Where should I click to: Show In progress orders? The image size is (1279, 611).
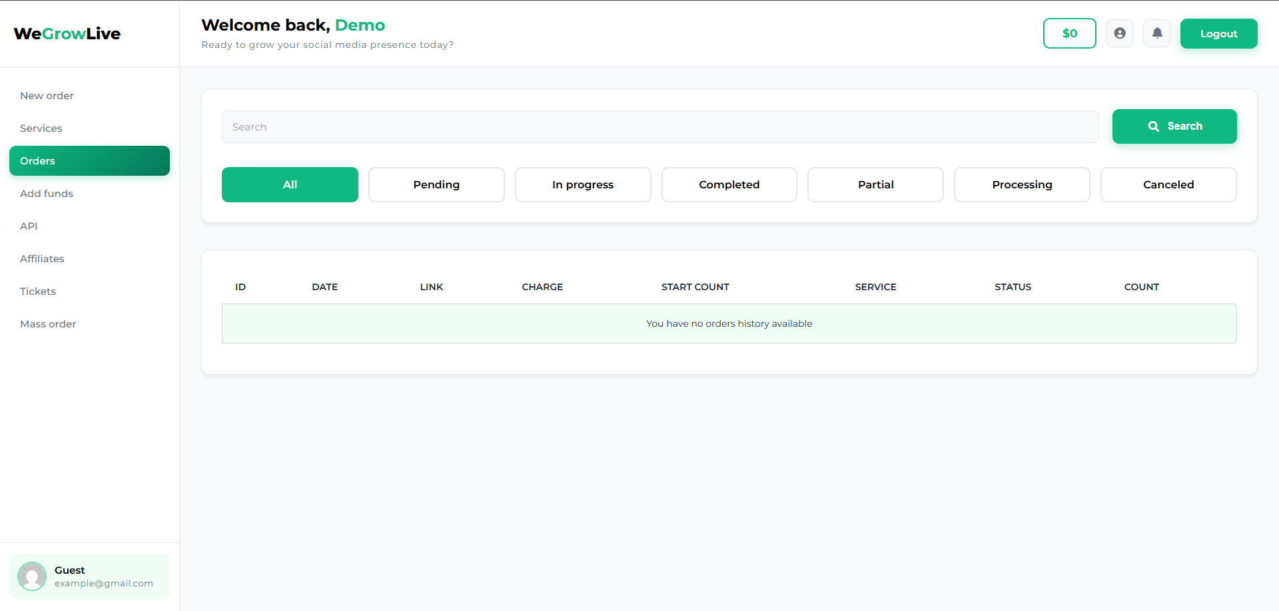583,185
